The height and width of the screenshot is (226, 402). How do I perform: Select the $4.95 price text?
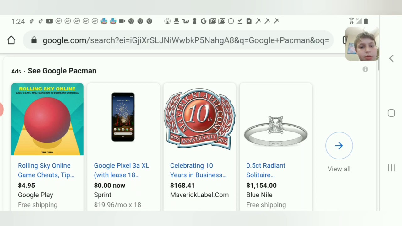click(26, 186)
